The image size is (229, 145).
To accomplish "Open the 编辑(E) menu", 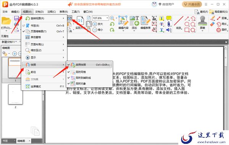I will point(15,12).
